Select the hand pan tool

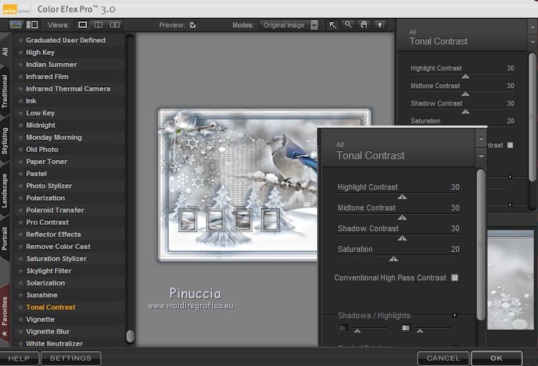tap(363, 25)
